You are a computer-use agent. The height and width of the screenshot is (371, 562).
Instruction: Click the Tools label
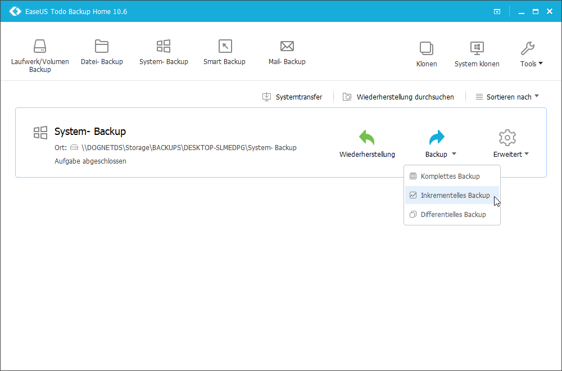[528, 64]
